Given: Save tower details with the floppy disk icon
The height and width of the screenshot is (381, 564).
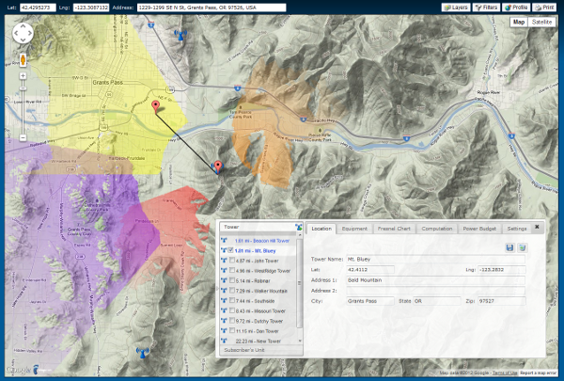Looking at the screenshot, I should point(509,247).
